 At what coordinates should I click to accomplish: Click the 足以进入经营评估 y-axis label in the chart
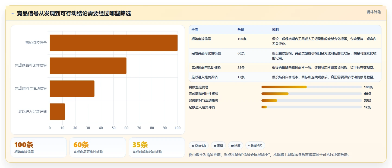point(33,111)
